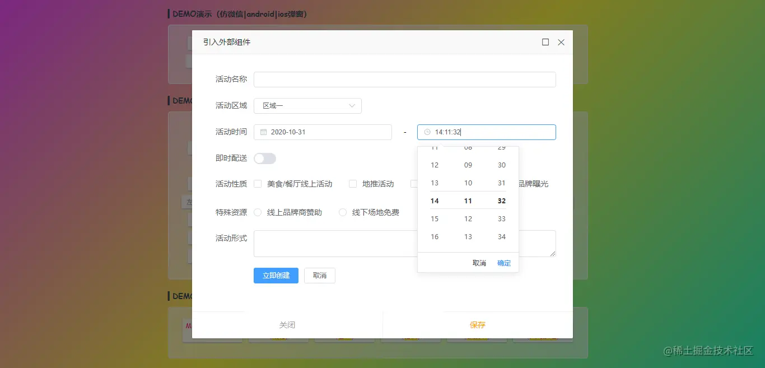Click the maximize icon on the dialog
The height and width of the screenshot is (368, 765).
(x=545, y=42)
